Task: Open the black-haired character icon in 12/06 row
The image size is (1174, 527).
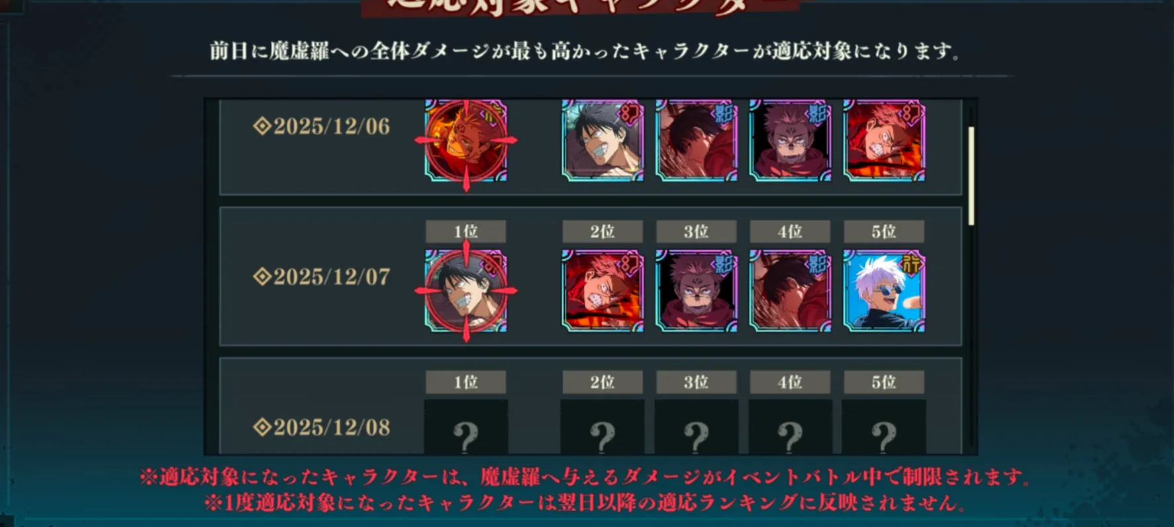Action: tap(603, 140)
